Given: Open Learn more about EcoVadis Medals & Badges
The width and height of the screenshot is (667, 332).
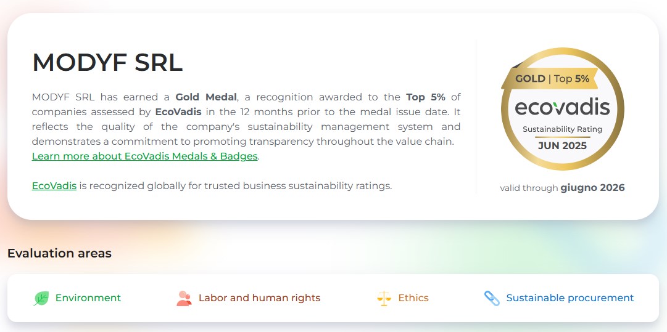Looking at the screenshot, I should pyautogui.click(x=144, y=156).
